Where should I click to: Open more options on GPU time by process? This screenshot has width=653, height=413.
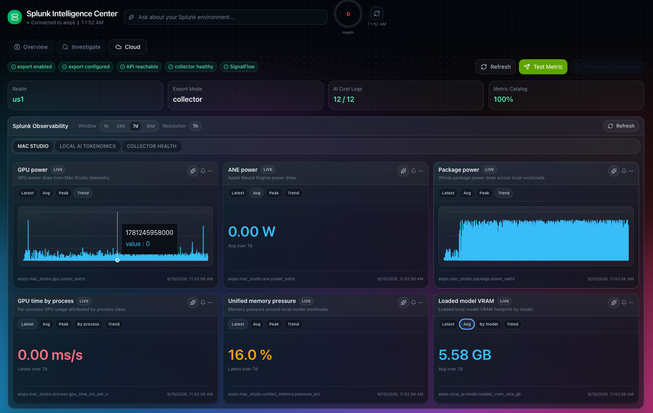[x=210, y=302]
